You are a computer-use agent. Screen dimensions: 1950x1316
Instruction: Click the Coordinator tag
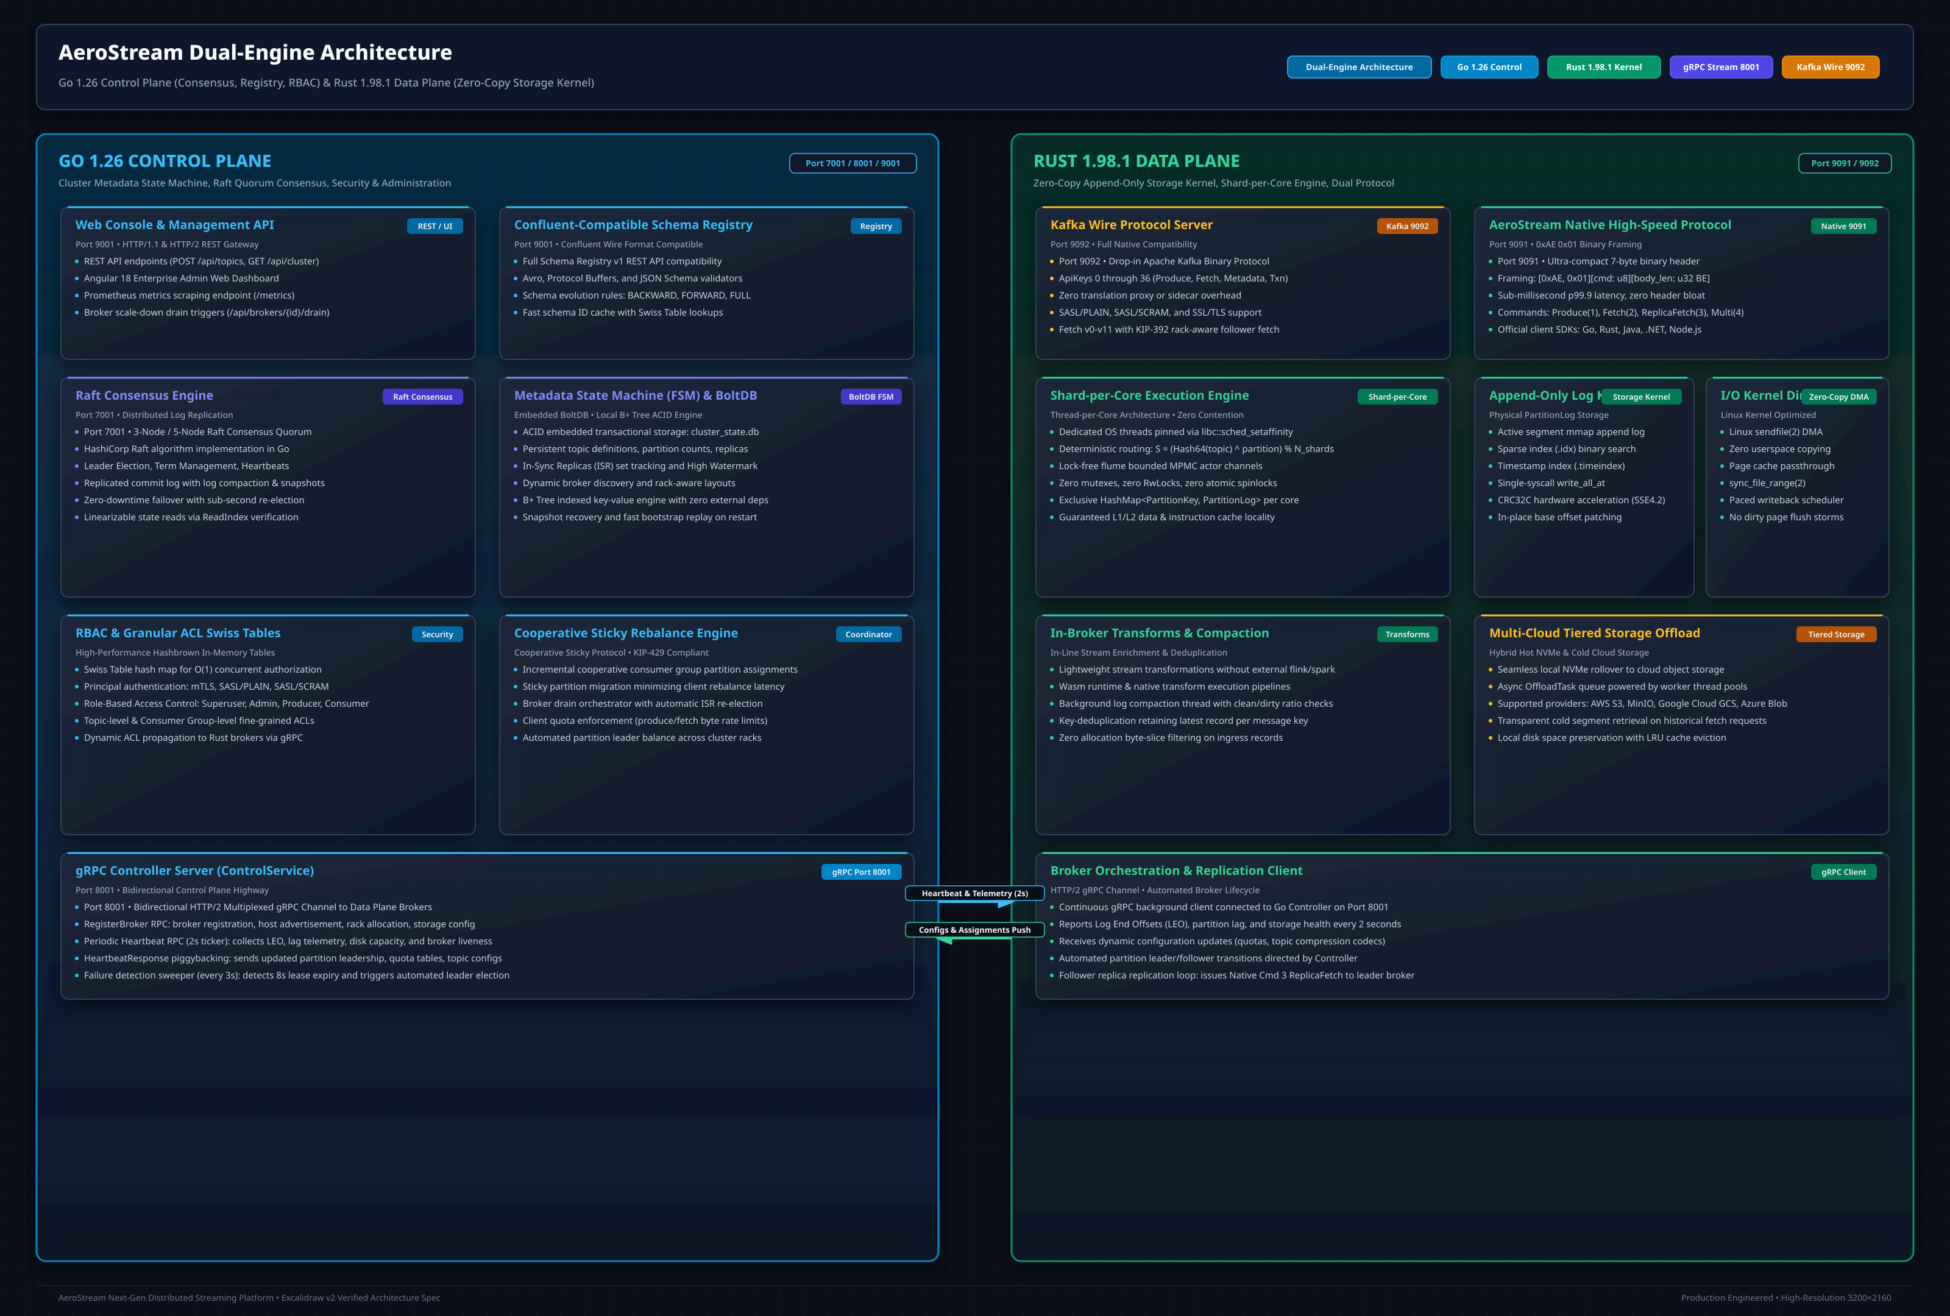click(868, 634)
